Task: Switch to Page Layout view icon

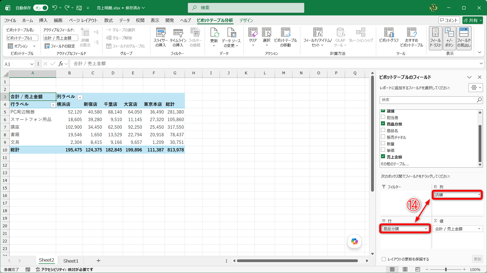Action: [405, 269]
